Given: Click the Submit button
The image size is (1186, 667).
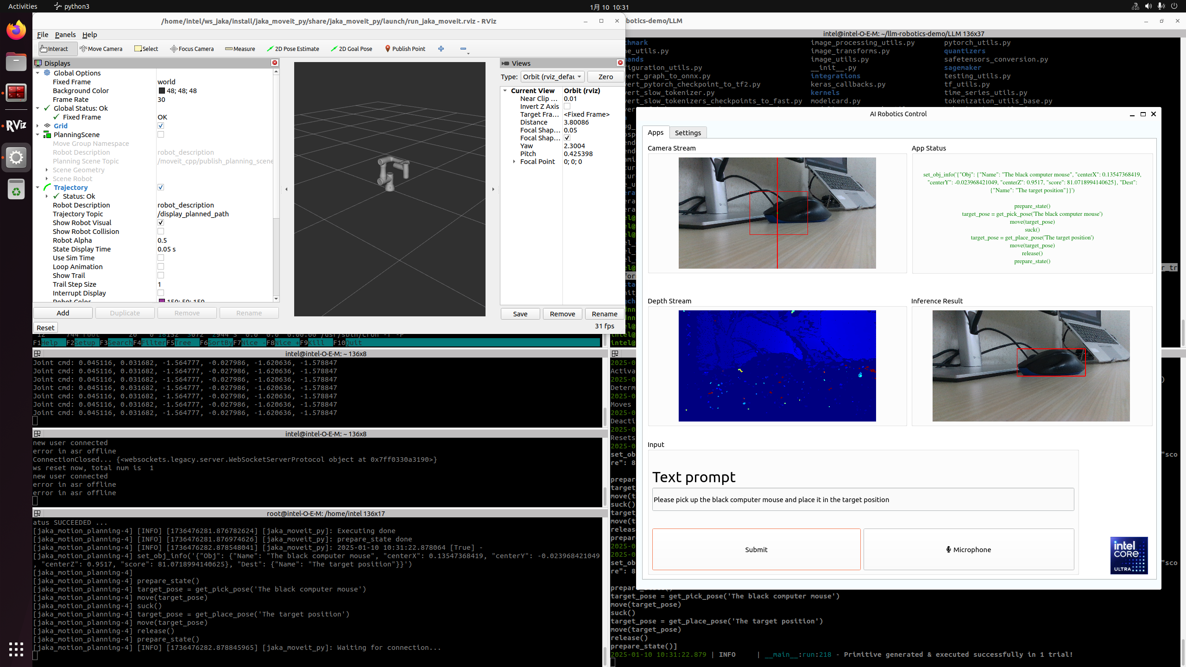Looking at the screenshot, I should pos(756,549).
